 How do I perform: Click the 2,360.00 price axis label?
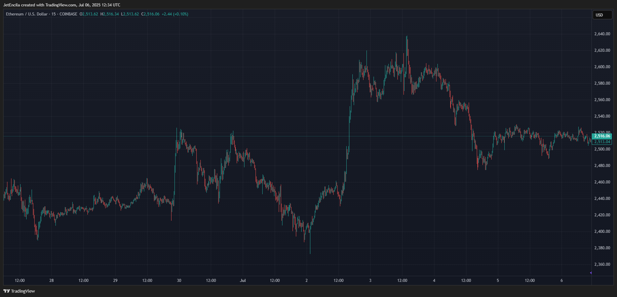602,264
